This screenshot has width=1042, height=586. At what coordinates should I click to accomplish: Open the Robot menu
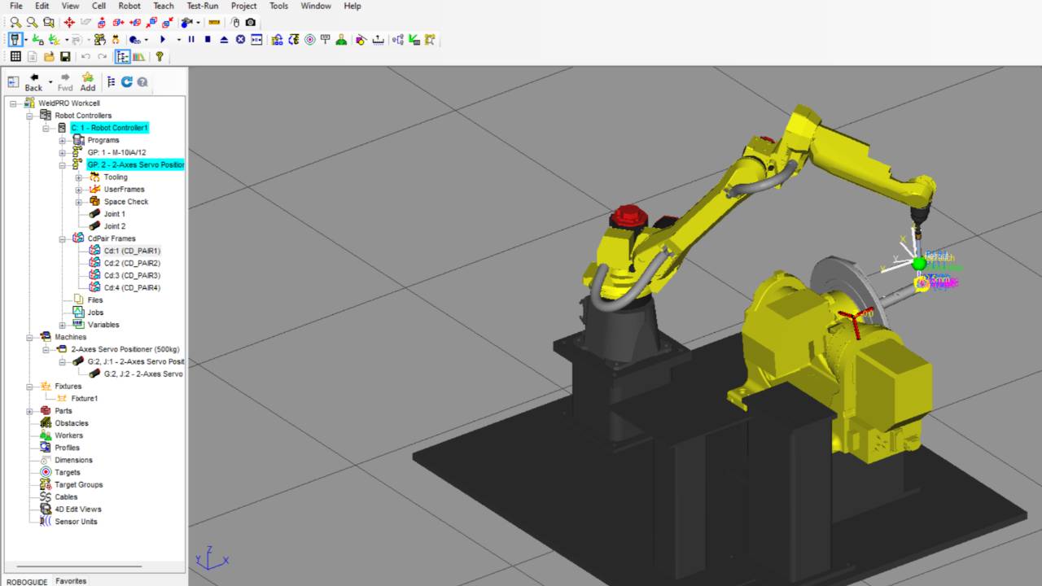(129, 6)
